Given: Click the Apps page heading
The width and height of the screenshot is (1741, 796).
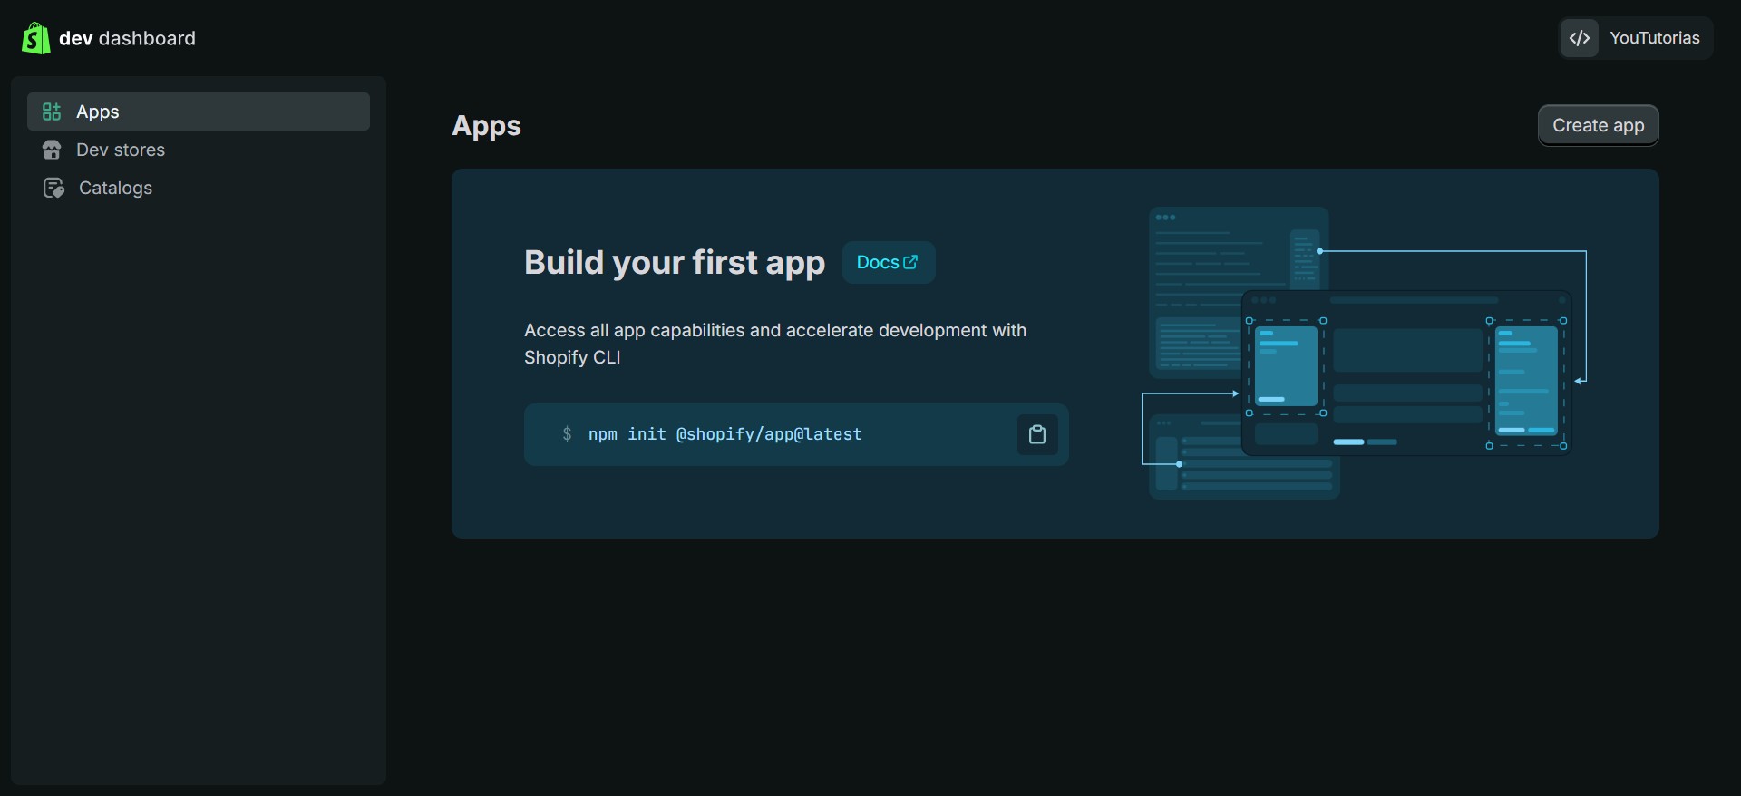Looking at the screenshot, I should point(487,125).
